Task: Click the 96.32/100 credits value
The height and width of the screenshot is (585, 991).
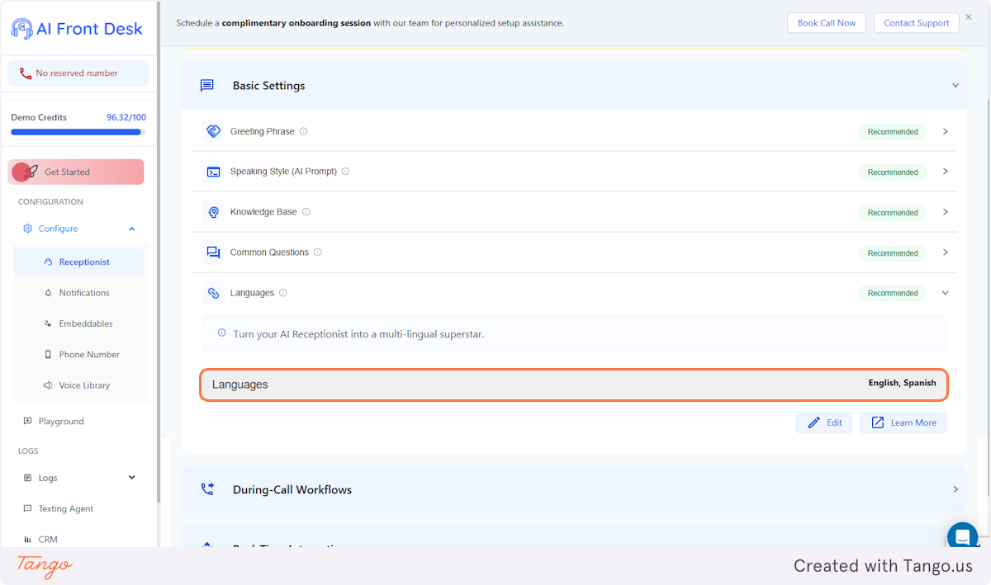Action: pyautogui.click(x=126, y=117)
